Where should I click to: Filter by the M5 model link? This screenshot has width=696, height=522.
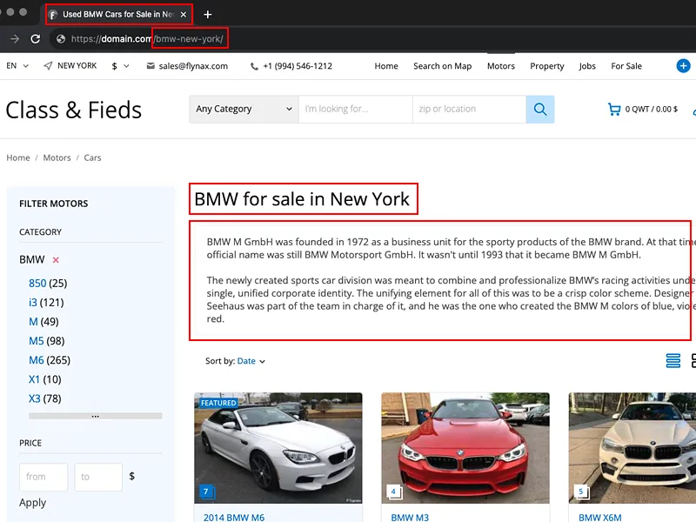[37, 341]
